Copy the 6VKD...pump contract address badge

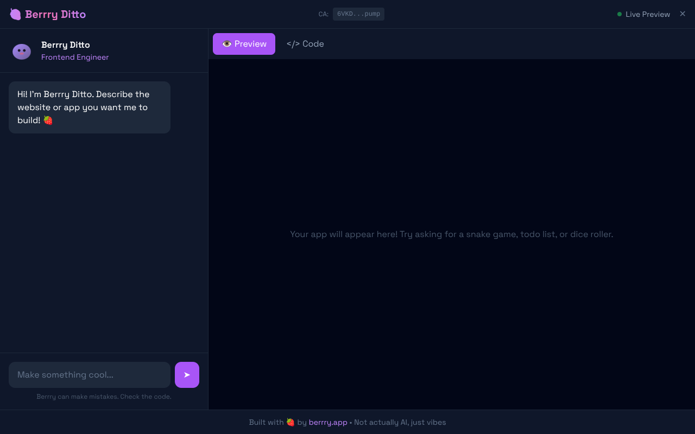358,14
